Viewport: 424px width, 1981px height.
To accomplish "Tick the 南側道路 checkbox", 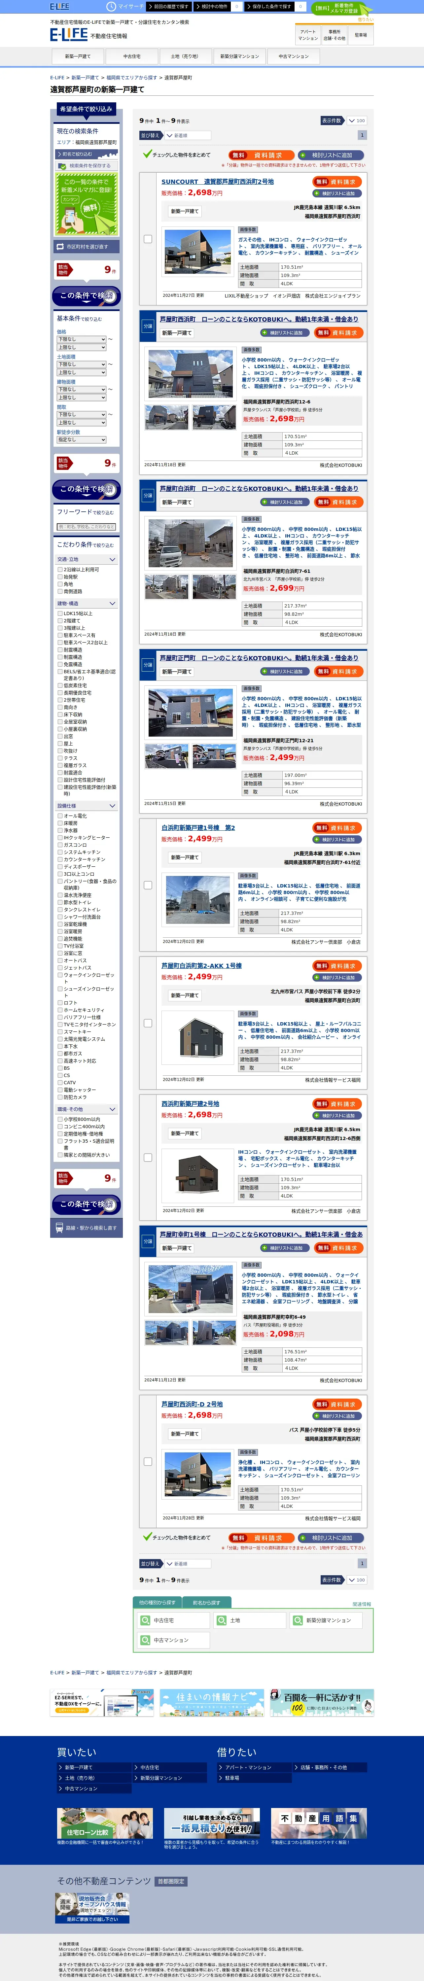I will coord(60,591).
